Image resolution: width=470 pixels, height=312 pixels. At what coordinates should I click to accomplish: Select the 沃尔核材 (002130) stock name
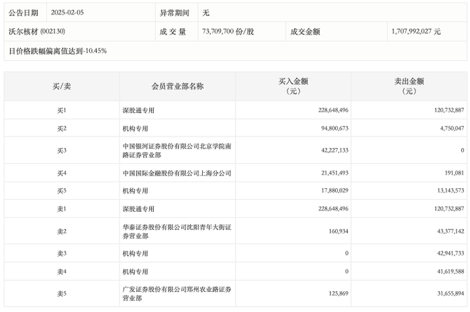(x=37, y=31)
